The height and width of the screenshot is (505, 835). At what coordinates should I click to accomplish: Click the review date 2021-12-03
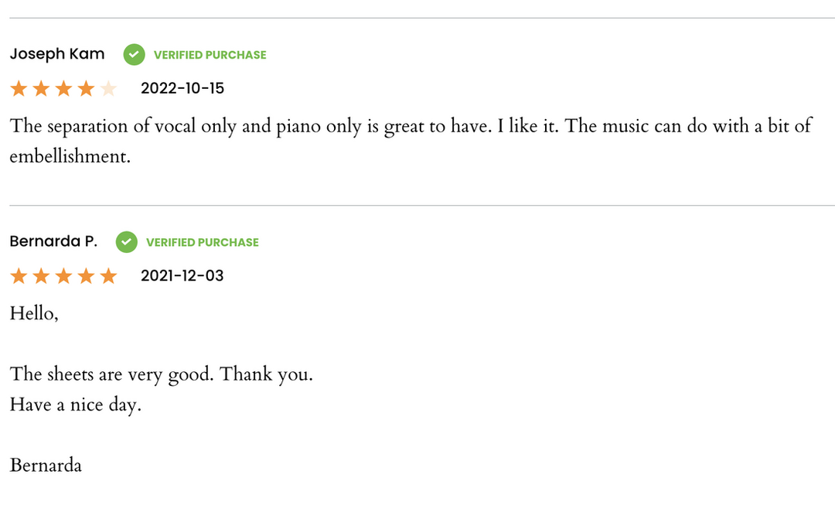182,275
